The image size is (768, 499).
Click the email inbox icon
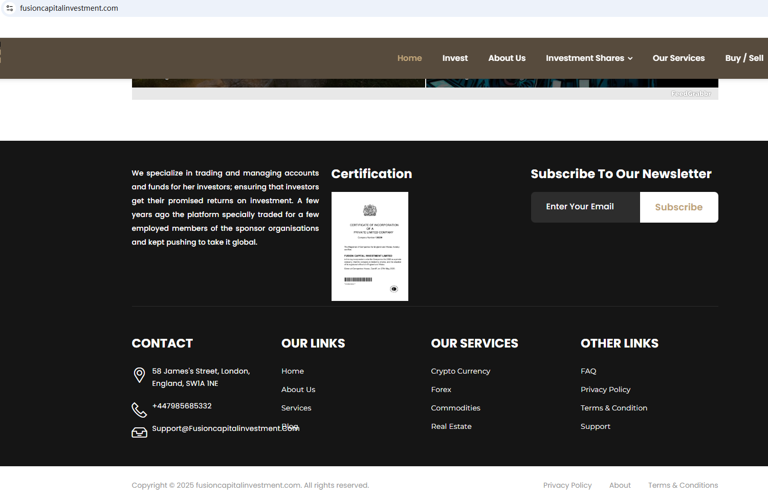tap(139, 432)
